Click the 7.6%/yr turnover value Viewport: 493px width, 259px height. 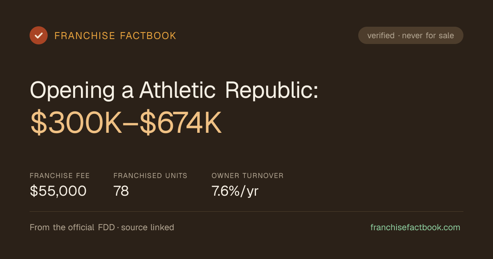click(x=235, y=191)
